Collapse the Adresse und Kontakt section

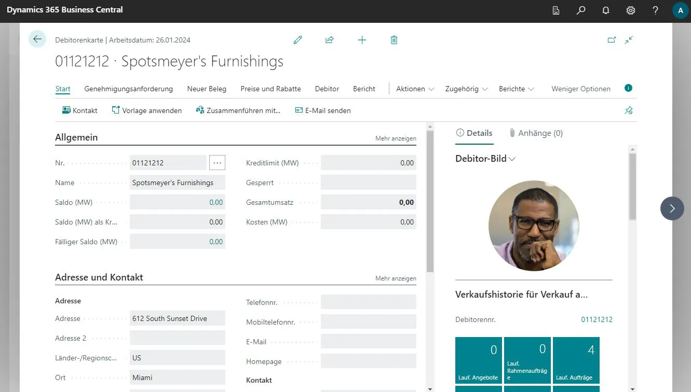pos(99,277)
